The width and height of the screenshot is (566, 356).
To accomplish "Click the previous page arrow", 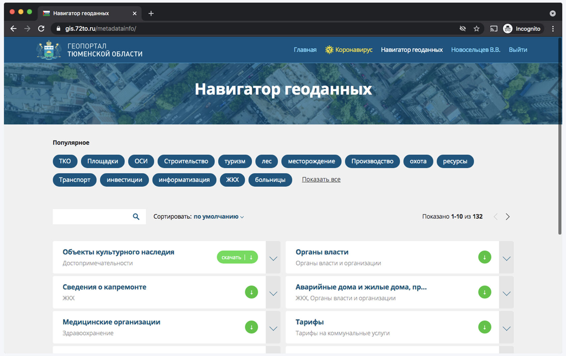I will (x=495, y=217).
